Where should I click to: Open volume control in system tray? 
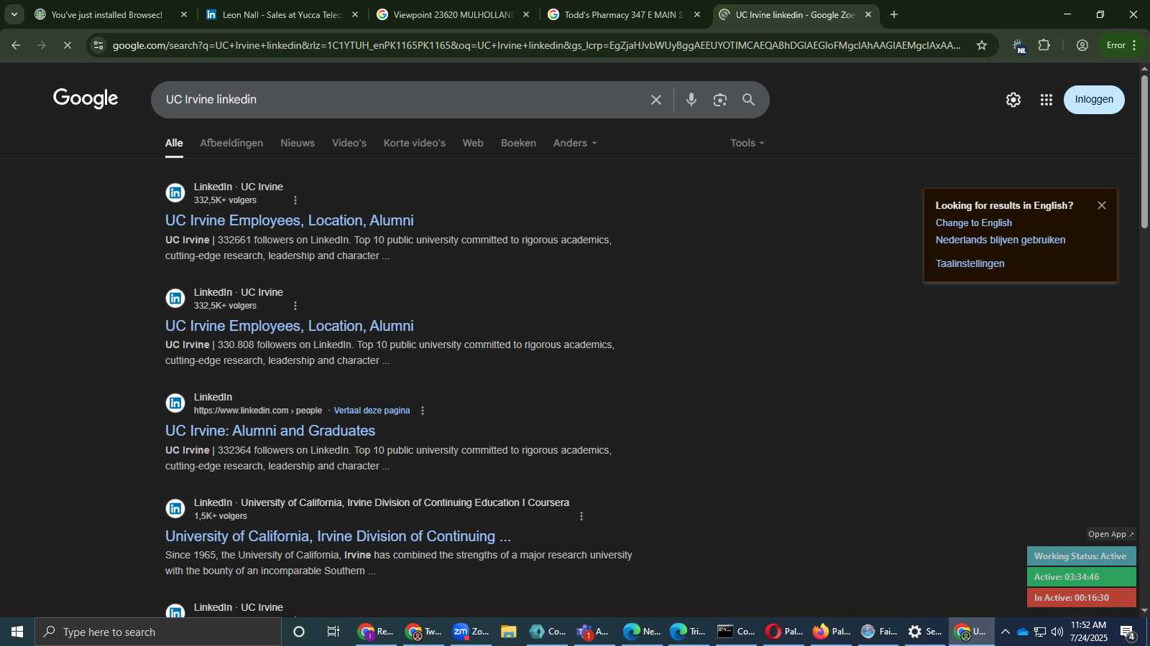pos(1057,632)
